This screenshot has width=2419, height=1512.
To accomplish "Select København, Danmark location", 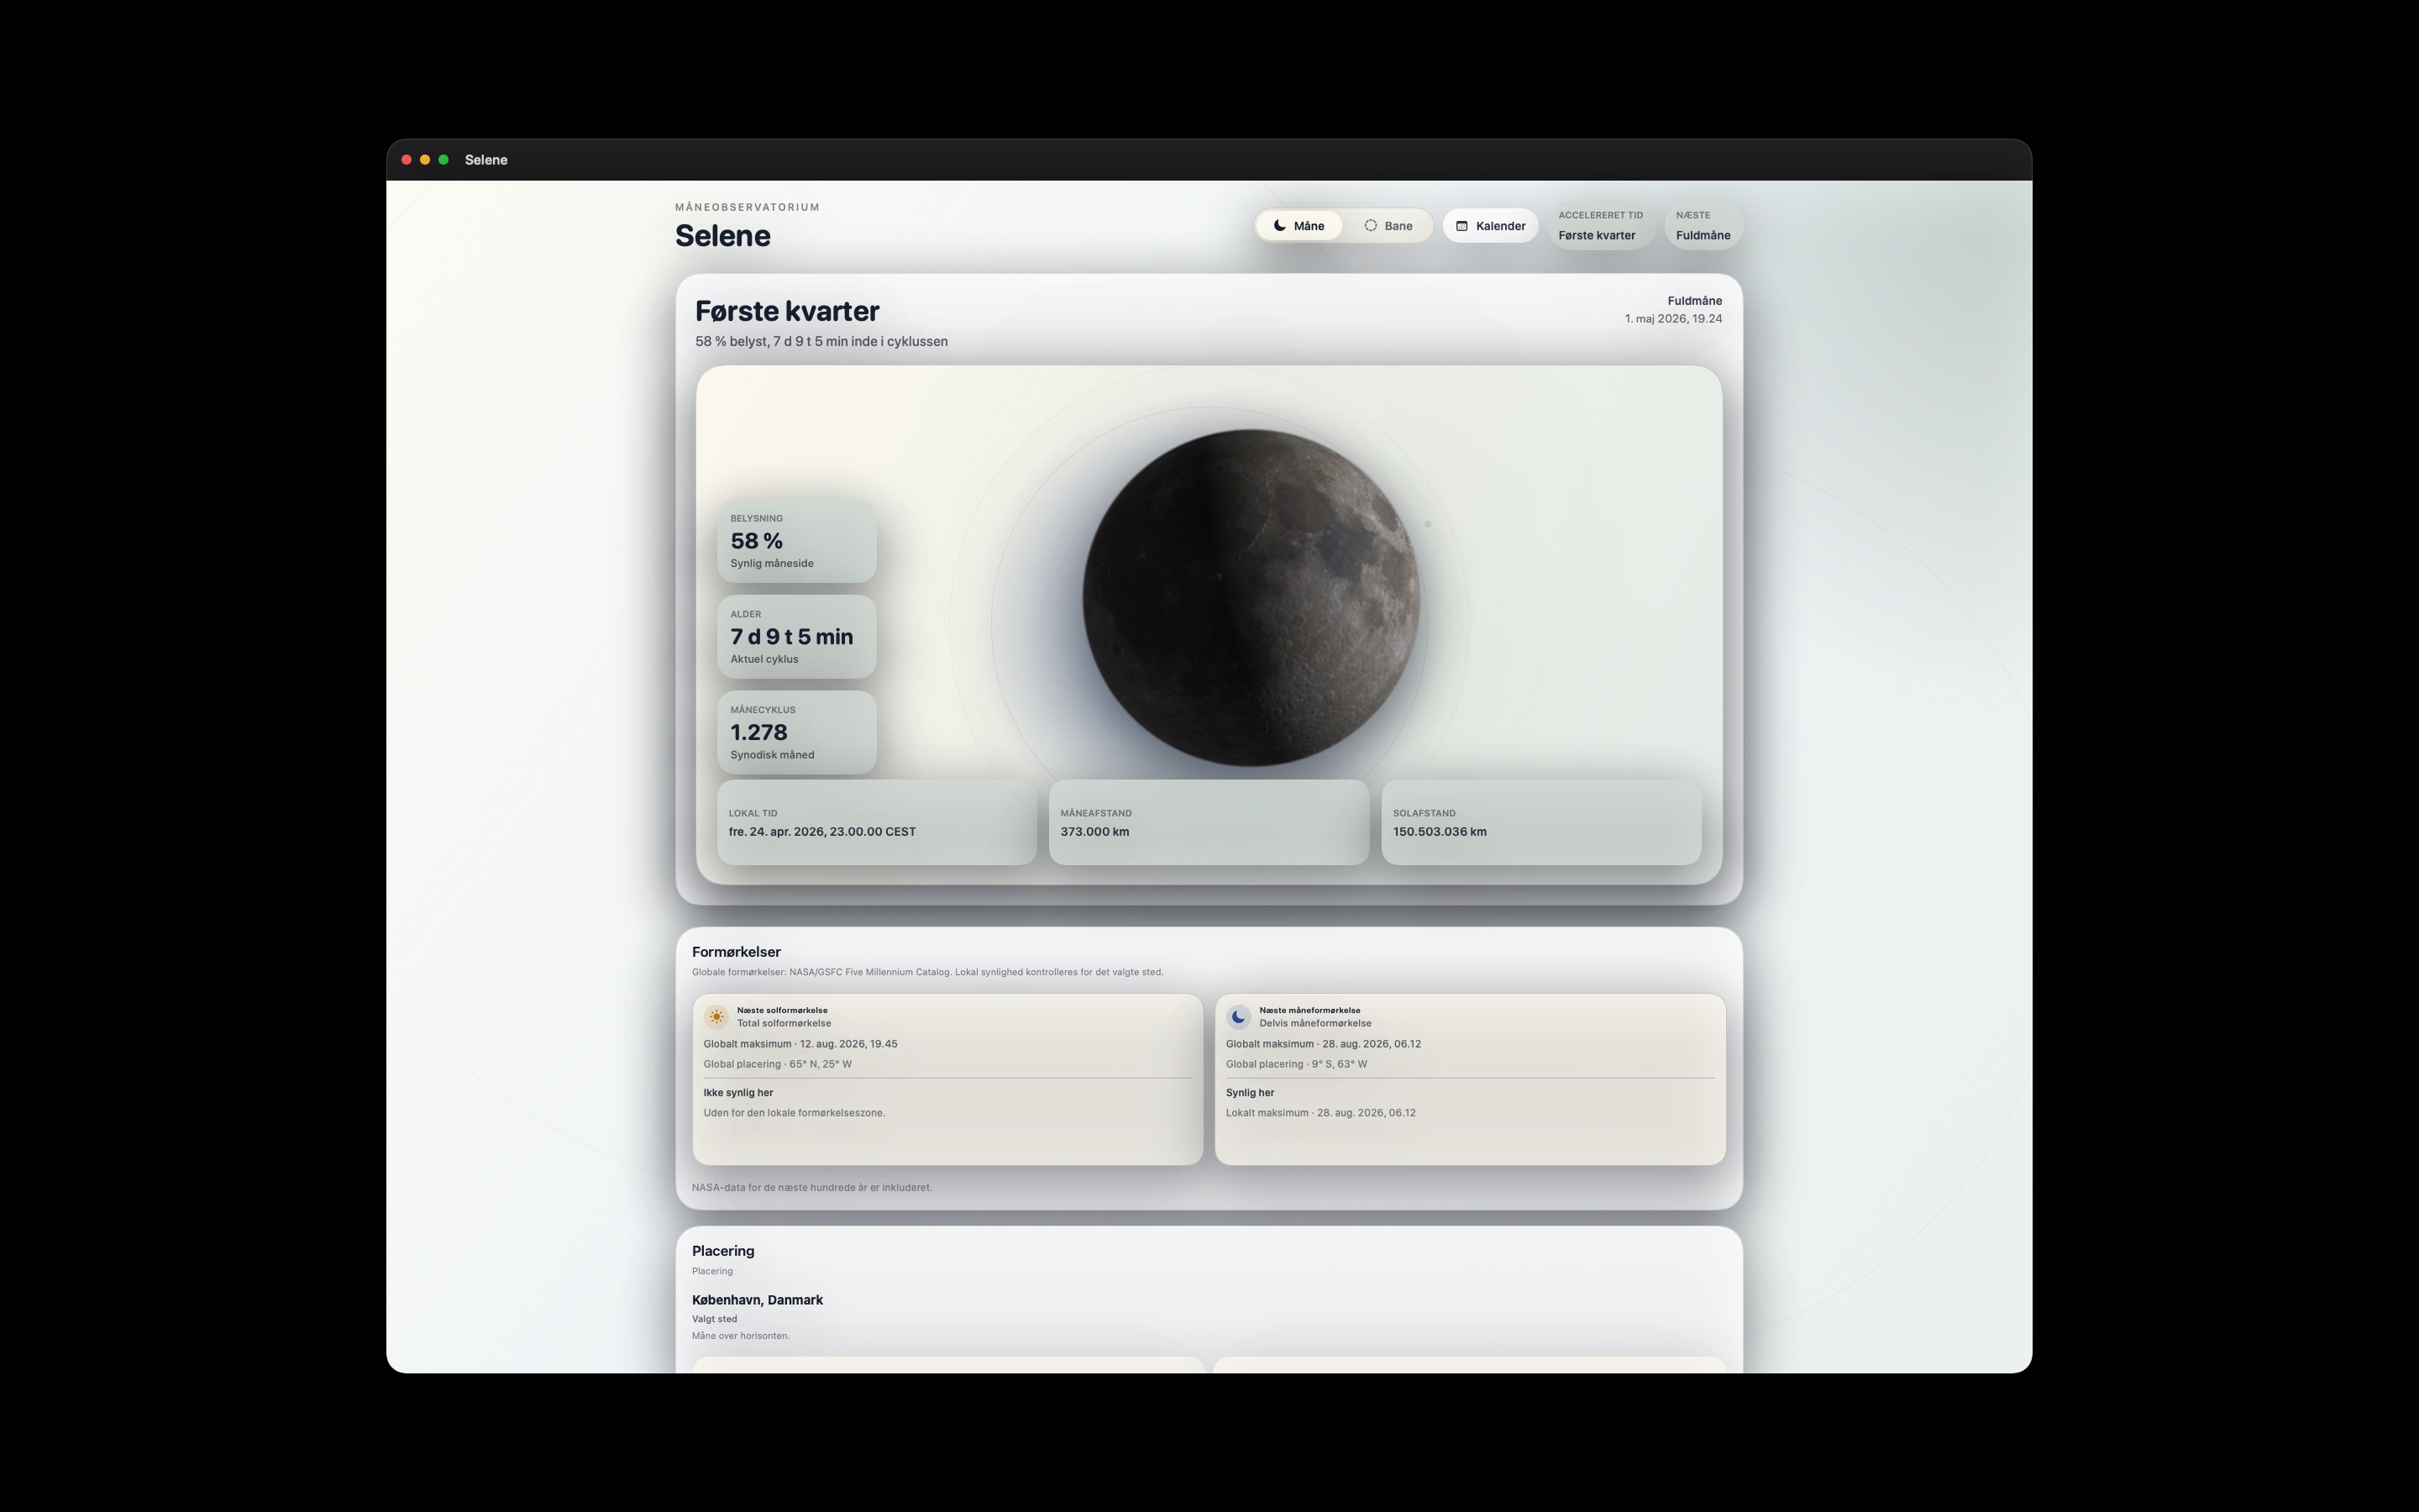I will point(758,1300).
